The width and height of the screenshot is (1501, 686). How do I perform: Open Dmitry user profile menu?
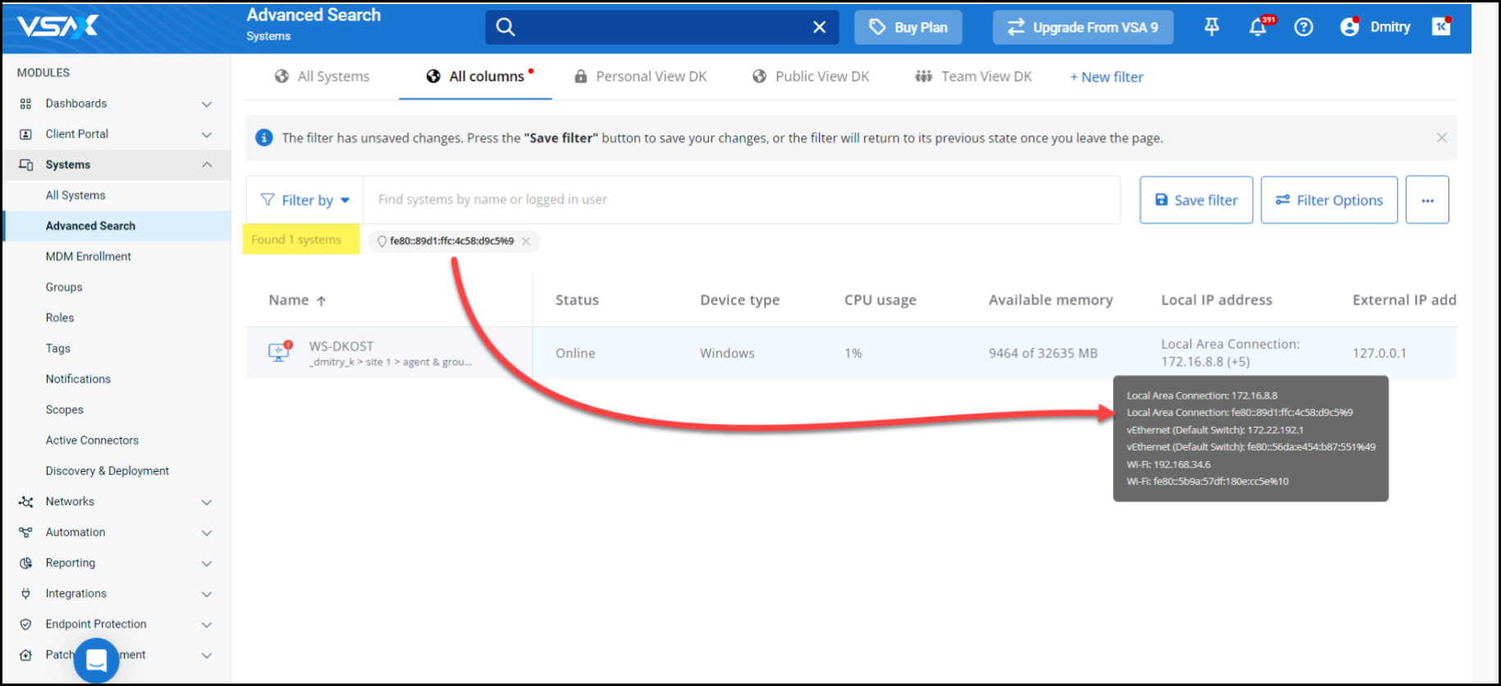[x=1375, y=27]
